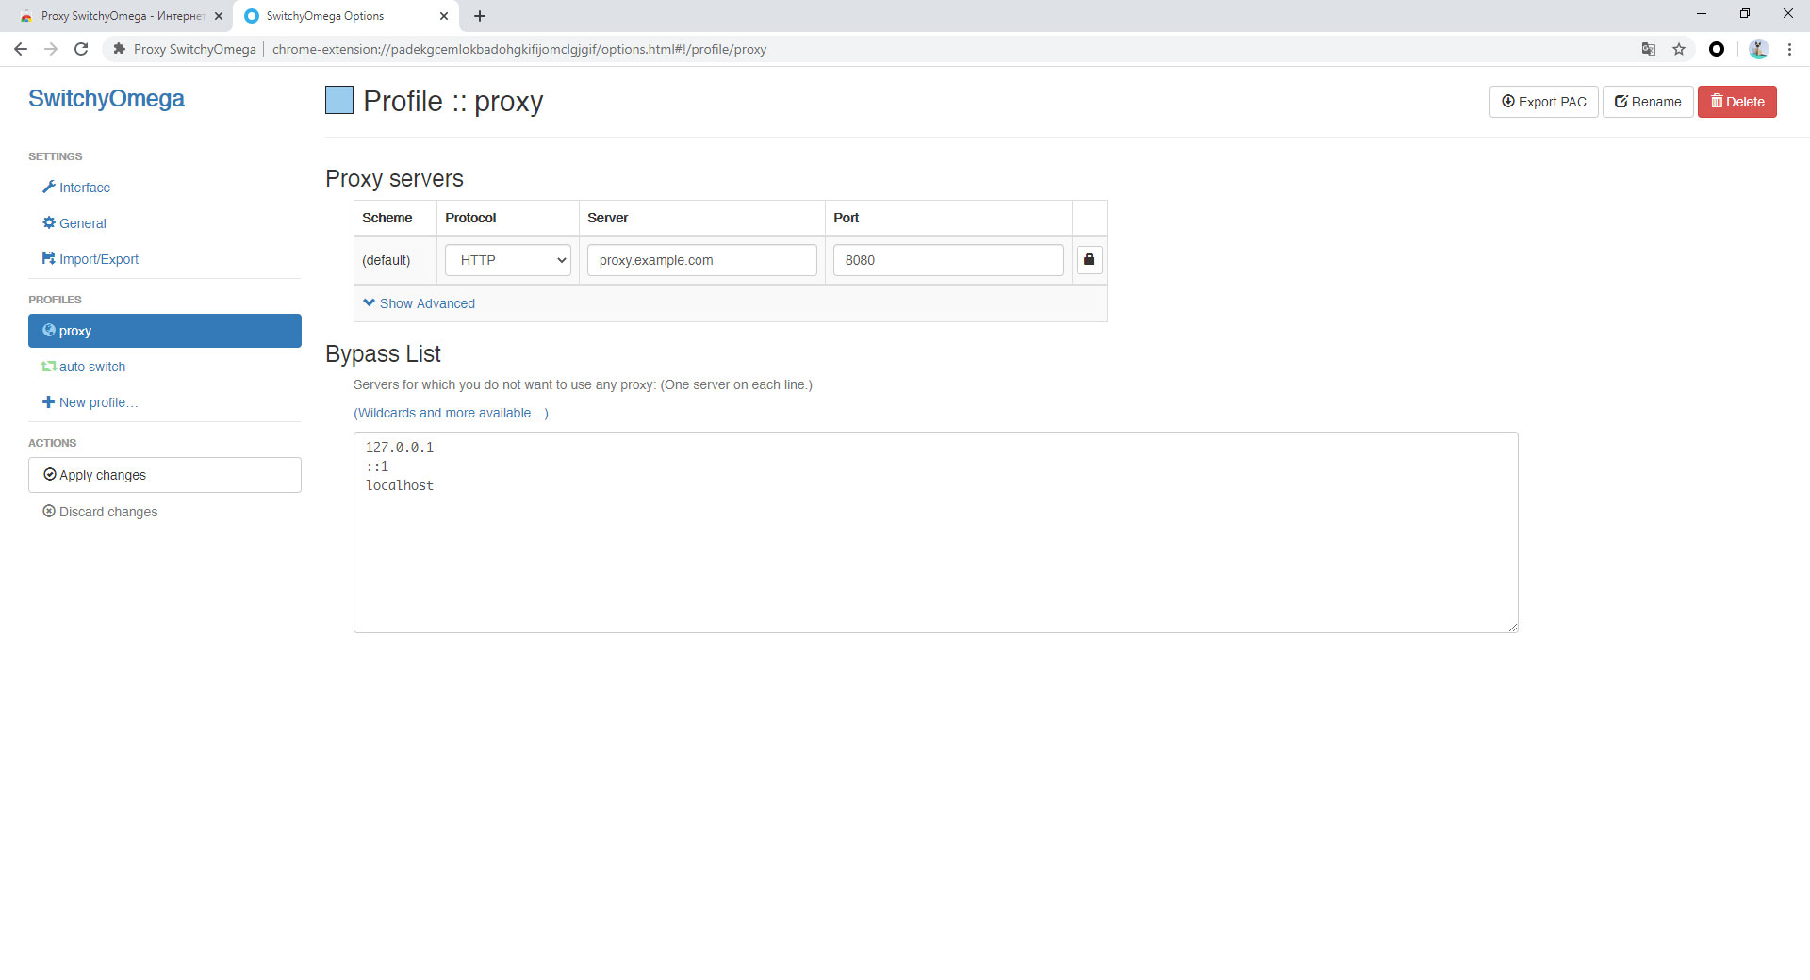Reload the current page

[x=81, y=49]
